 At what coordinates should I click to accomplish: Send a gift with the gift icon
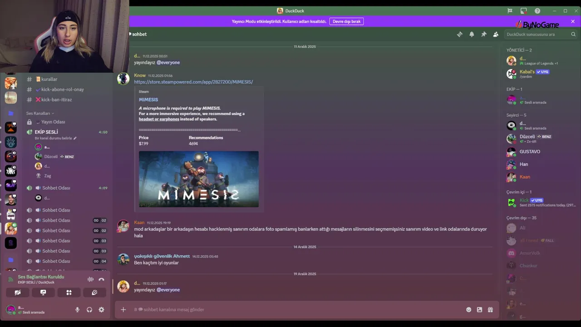point(490,310)
